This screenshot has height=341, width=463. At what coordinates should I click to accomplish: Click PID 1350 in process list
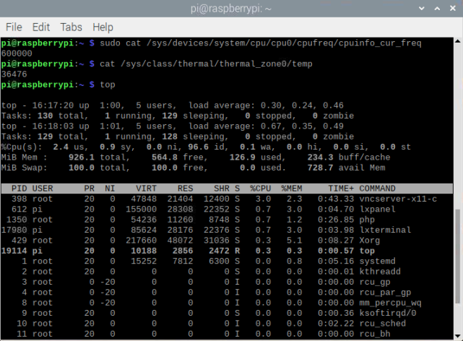pyautogui.click(x=17, y=220)
